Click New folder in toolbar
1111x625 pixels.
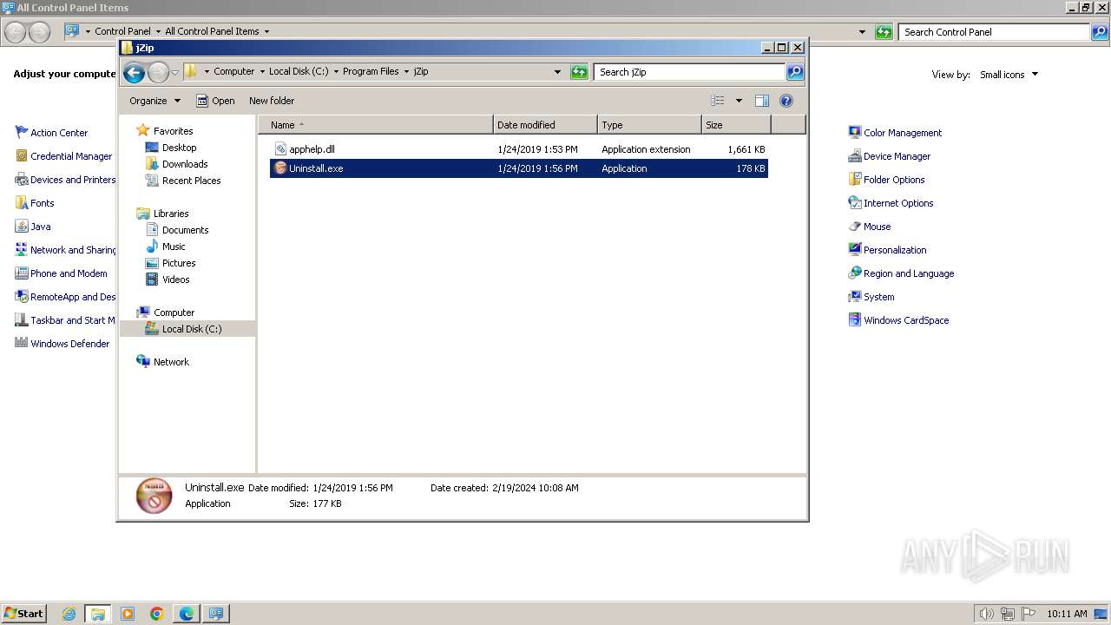[272, 101]
